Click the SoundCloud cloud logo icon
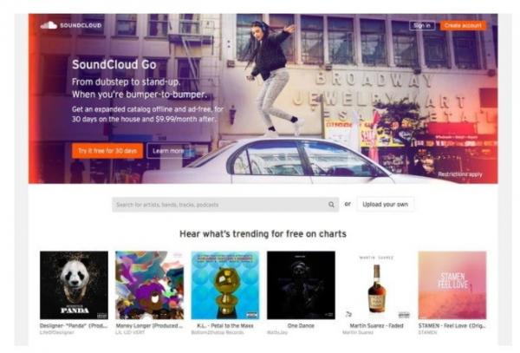Image resolution: width=520 pixels, height=353 pixels. click(49, 25)
